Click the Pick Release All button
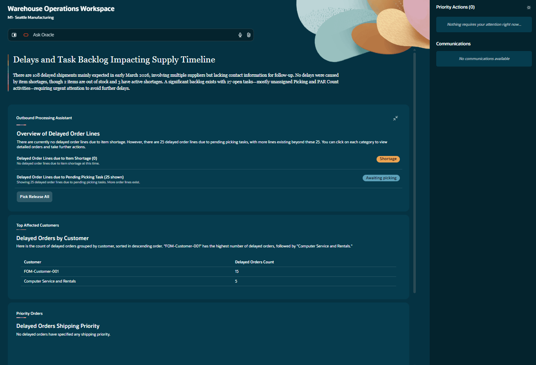Image resolution: width=536 pixels, height=365 pixels. (34, 197)
